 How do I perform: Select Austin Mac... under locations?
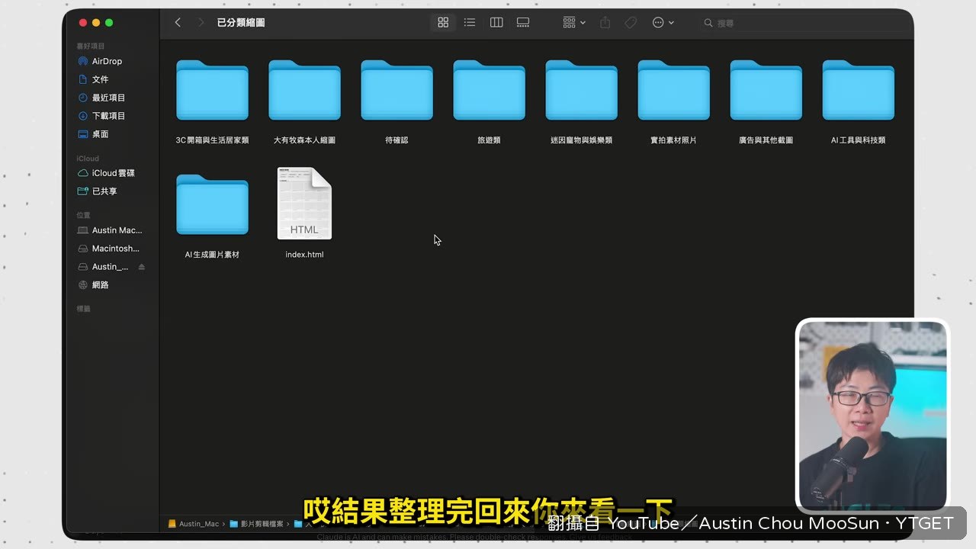[x=117, y=230]
